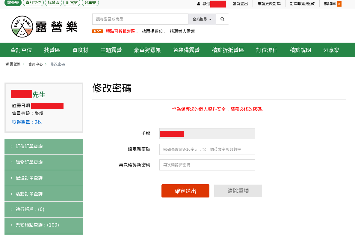Image resolution: width=355 pixels, height=235 pixels.
Task: Focus the 設定新密碼 password field
Action: [207, 149]
